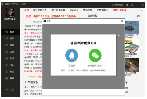Choose WeChat login green icon

(x=95, y=55)
